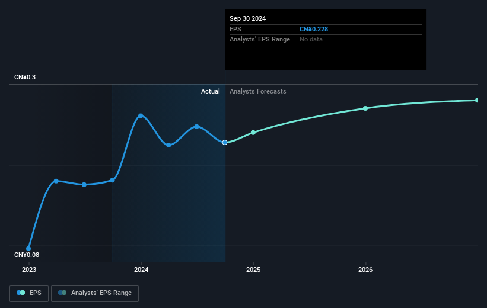Click the EPS row label in tooltip
487x308 pixels.
[235, 29]
